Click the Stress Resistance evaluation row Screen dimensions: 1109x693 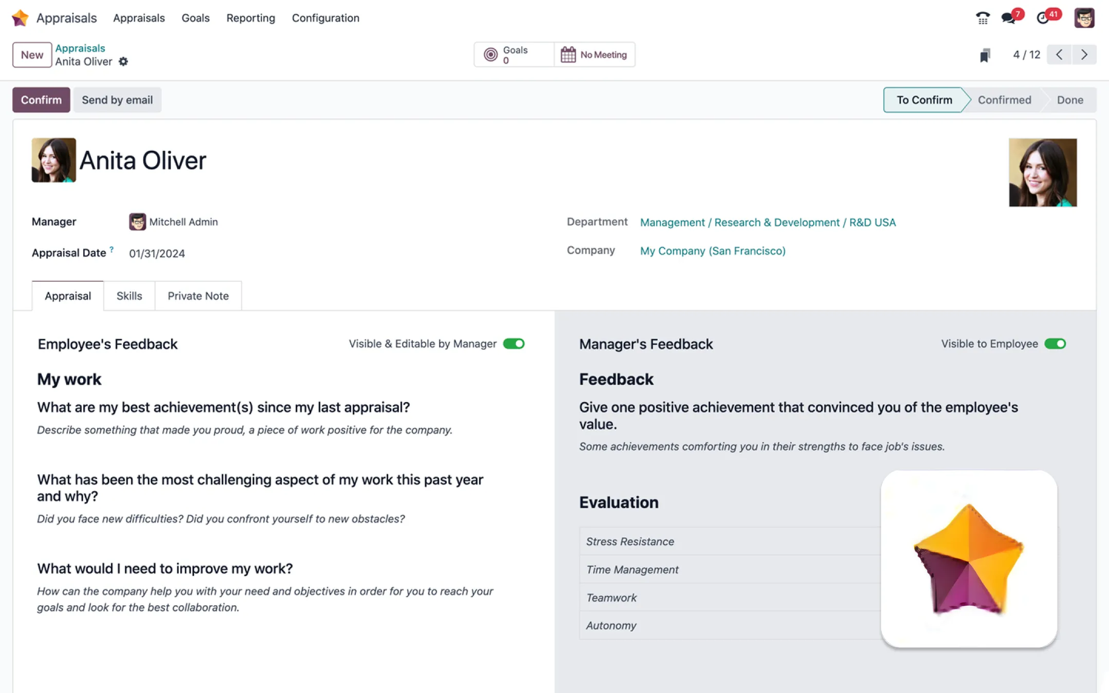[x=730, y=542]
